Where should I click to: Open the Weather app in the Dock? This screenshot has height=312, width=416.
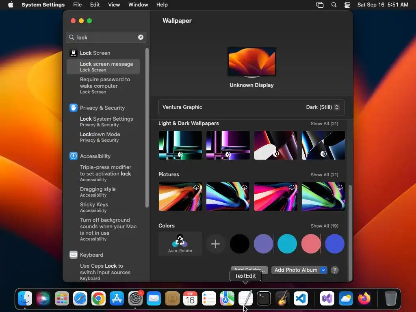[346, 299]
